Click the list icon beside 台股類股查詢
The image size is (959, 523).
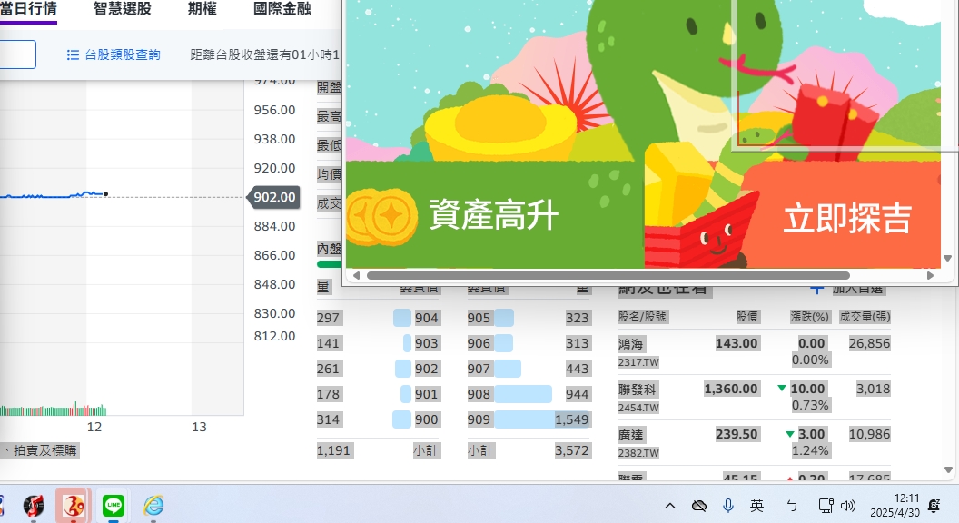click(74, 54)
